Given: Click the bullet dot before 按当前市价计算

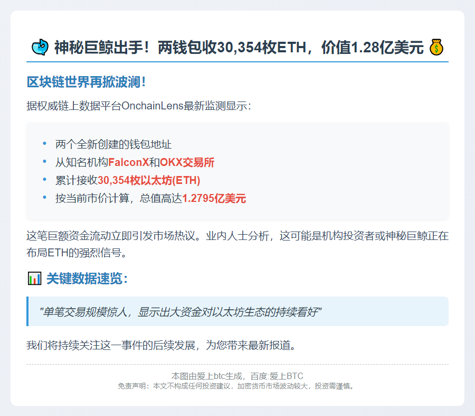Looking at the screenshot, I should [x=45, y=198].
